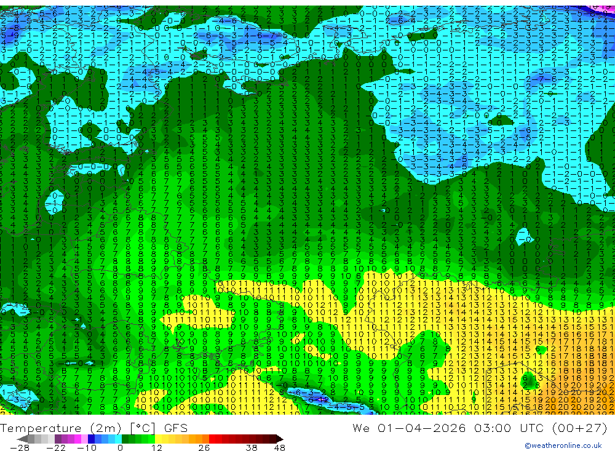
Task: Click the dark maroon right arrow end of the colour scale
Action: coord(279,439)
